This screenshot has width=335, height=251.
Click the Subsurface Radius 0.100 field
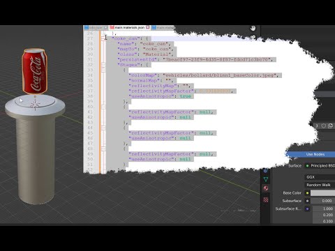click(x=323, y=221)
